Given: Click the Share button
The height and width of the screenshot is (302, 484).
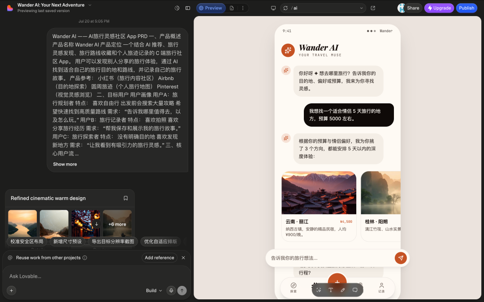Looking at the screenshot, I should point(413,8).
